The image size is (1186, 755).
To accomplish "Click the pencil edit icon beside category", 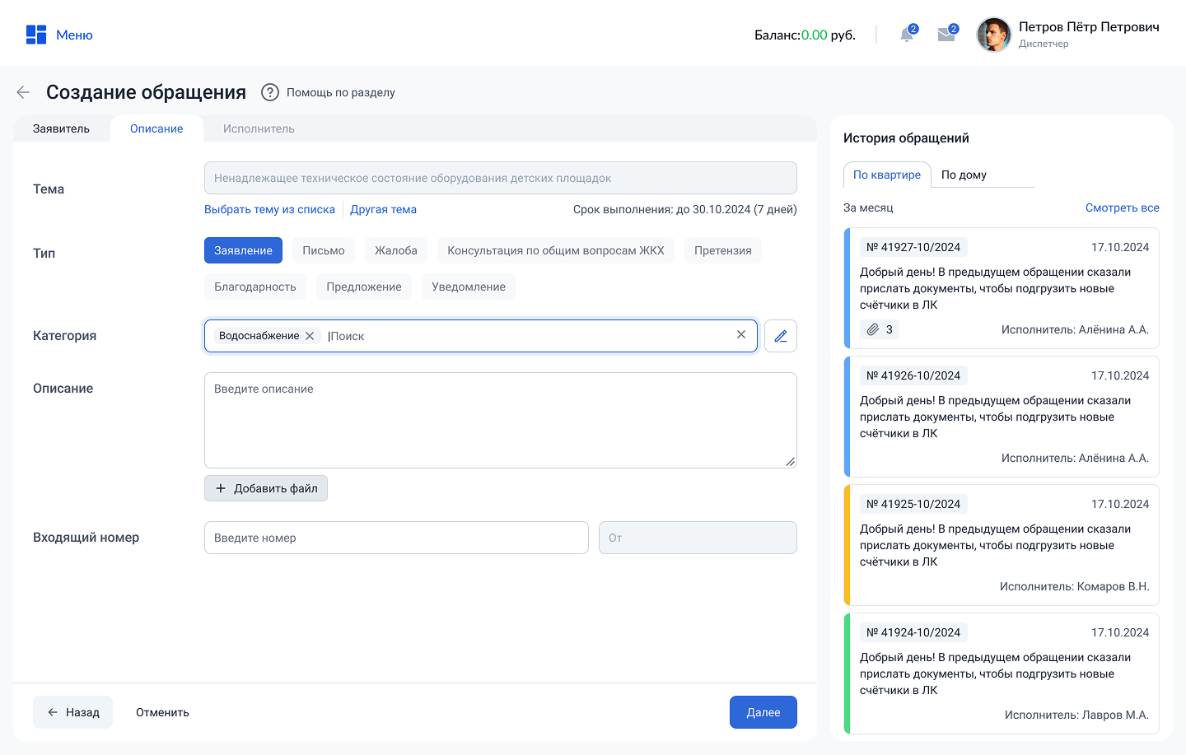I will (780, 336).
